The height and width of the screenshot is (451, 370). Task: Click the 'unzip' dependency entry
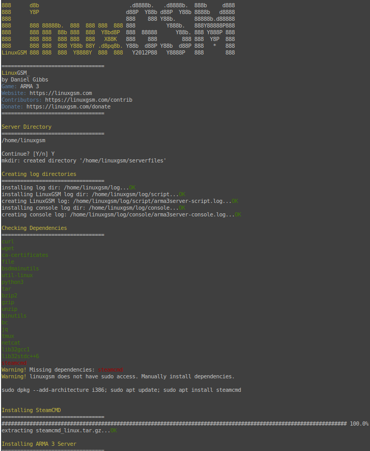[9, 309]
